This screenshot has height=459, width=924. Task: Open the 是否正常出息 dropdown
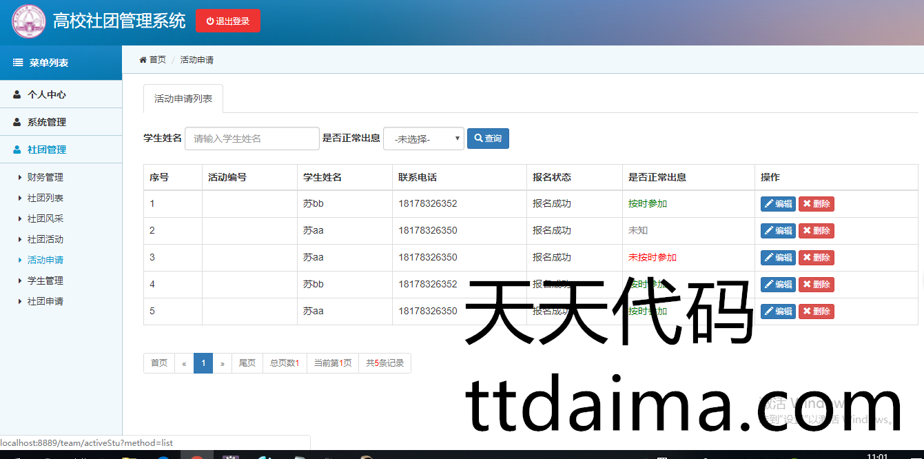click(423, 139)
